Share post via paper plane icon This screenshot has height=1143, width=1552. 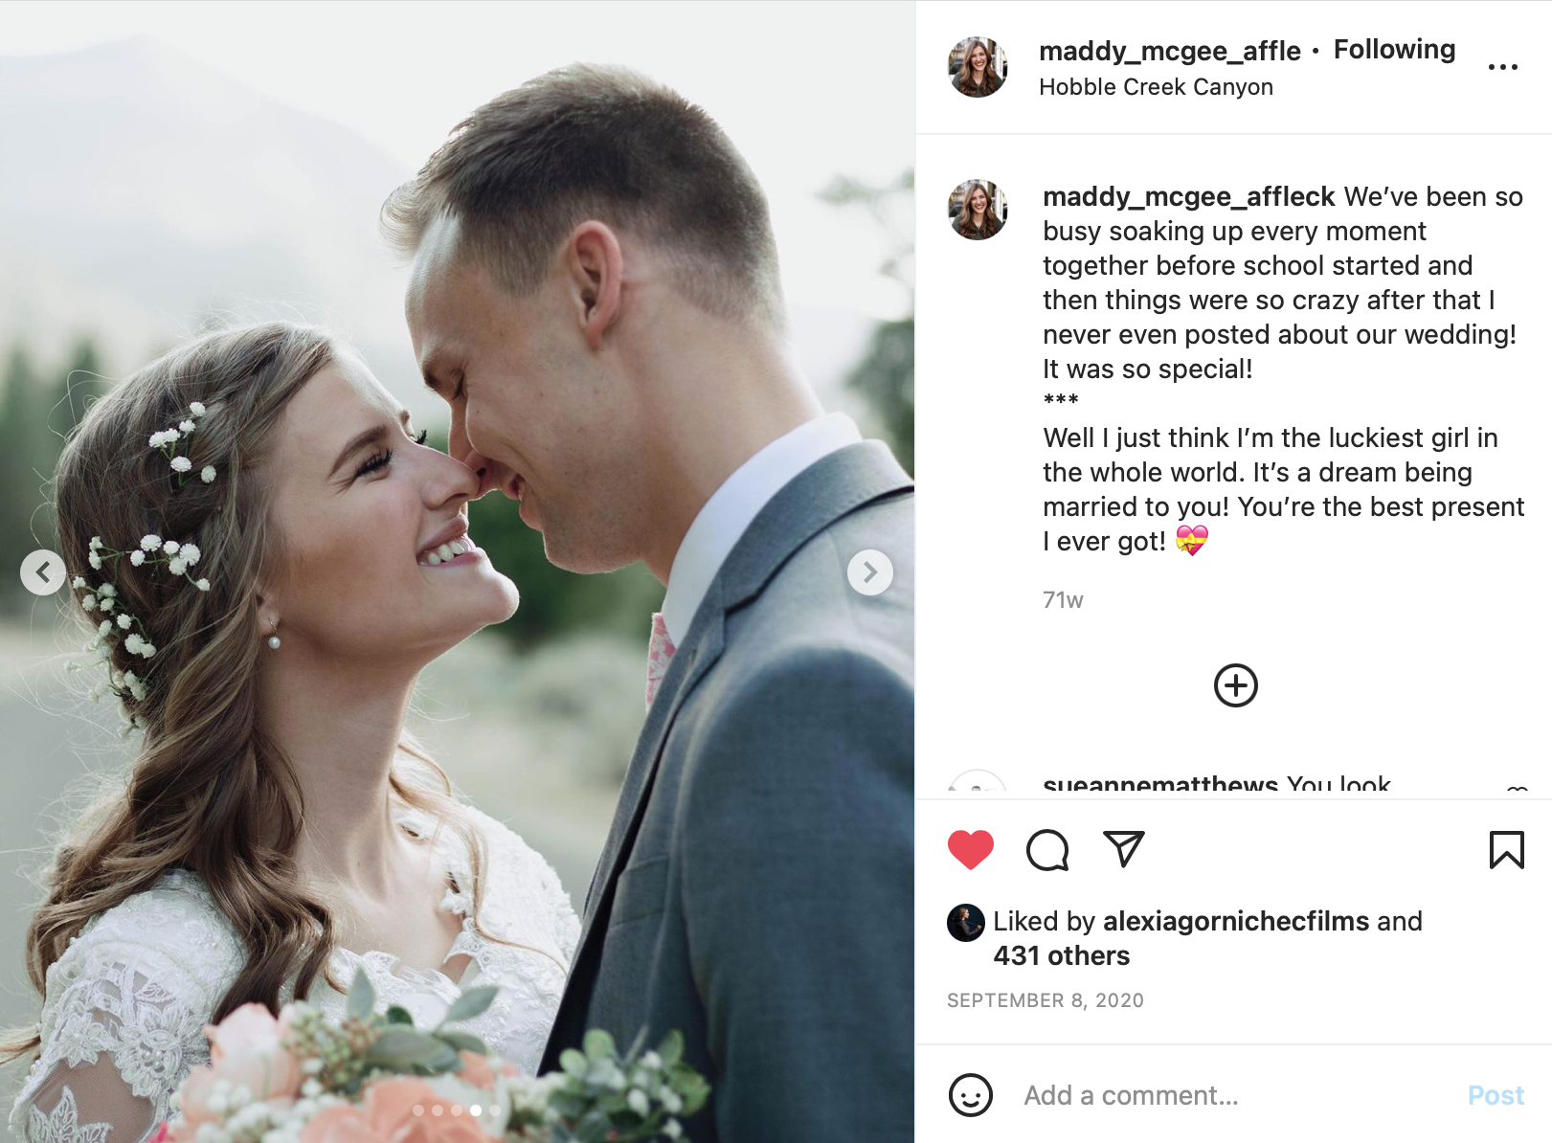point(1124,849)
